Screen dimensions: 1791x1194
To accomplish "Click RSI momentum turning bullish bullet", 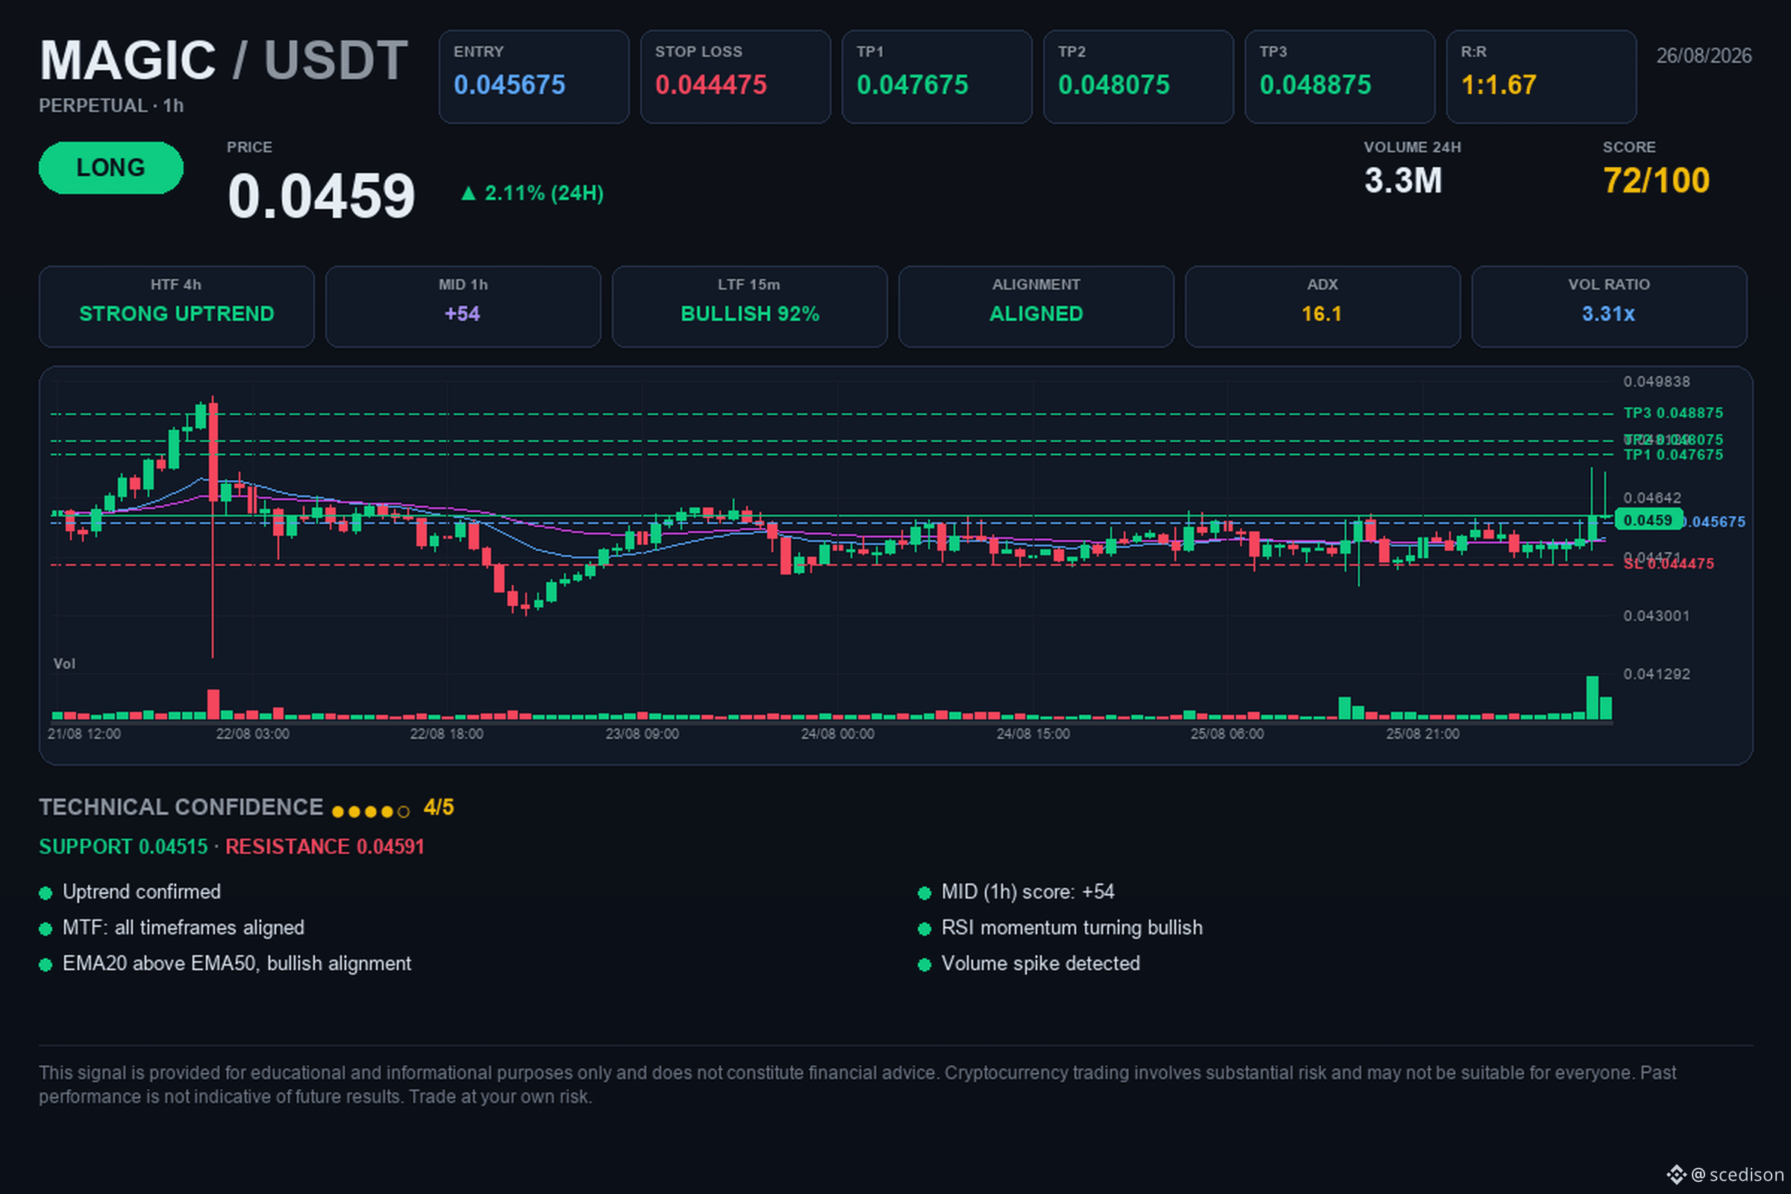I will pos(1060,928).
